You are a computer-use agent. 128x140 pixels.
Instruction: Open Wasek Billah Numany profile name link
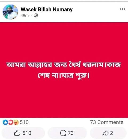[47, 9]
